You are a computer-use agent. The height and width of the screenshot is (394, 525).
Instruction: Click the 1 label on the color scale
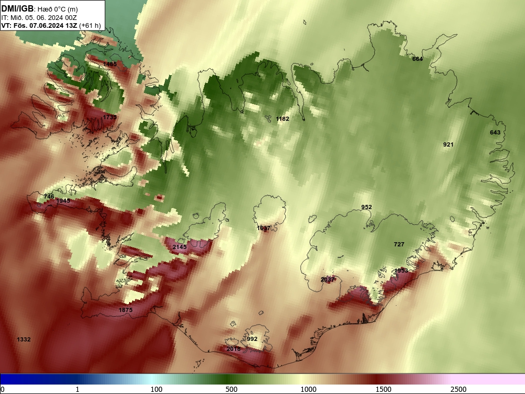tap(77, 389)
